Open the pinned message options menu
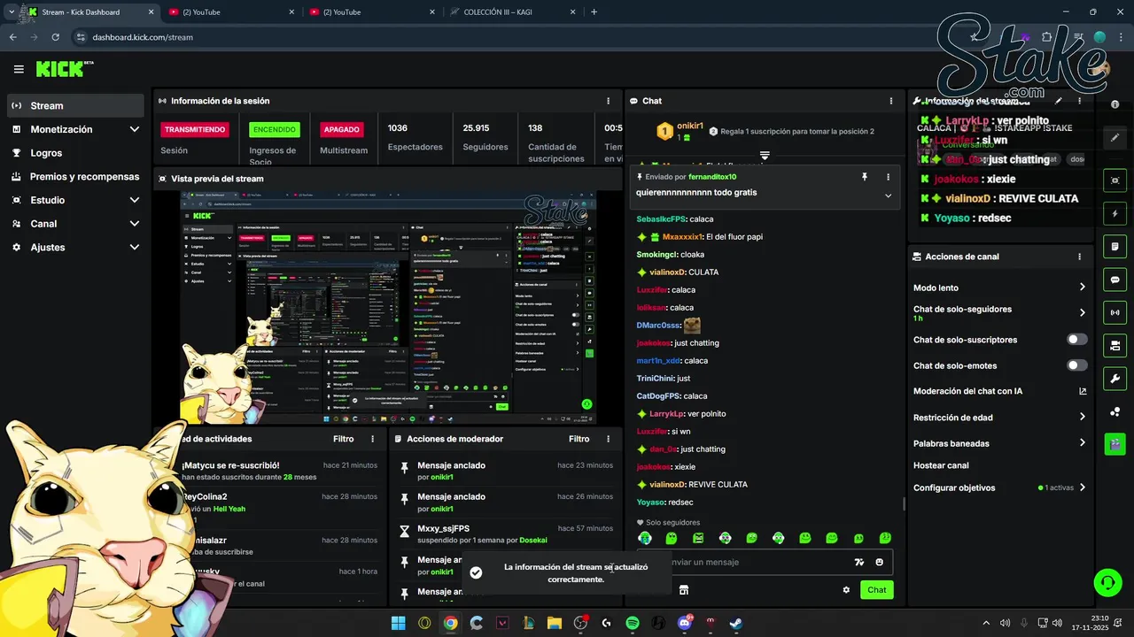 tap(888, 177)
